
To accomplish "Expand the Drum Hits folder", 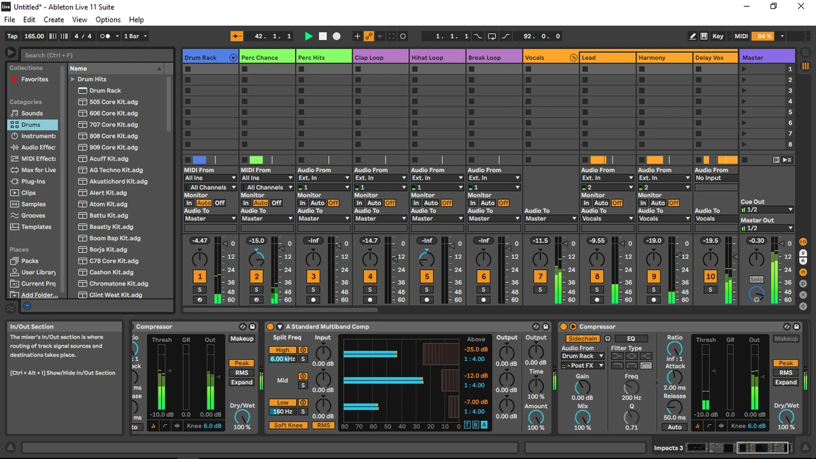I will click(73, 80).
